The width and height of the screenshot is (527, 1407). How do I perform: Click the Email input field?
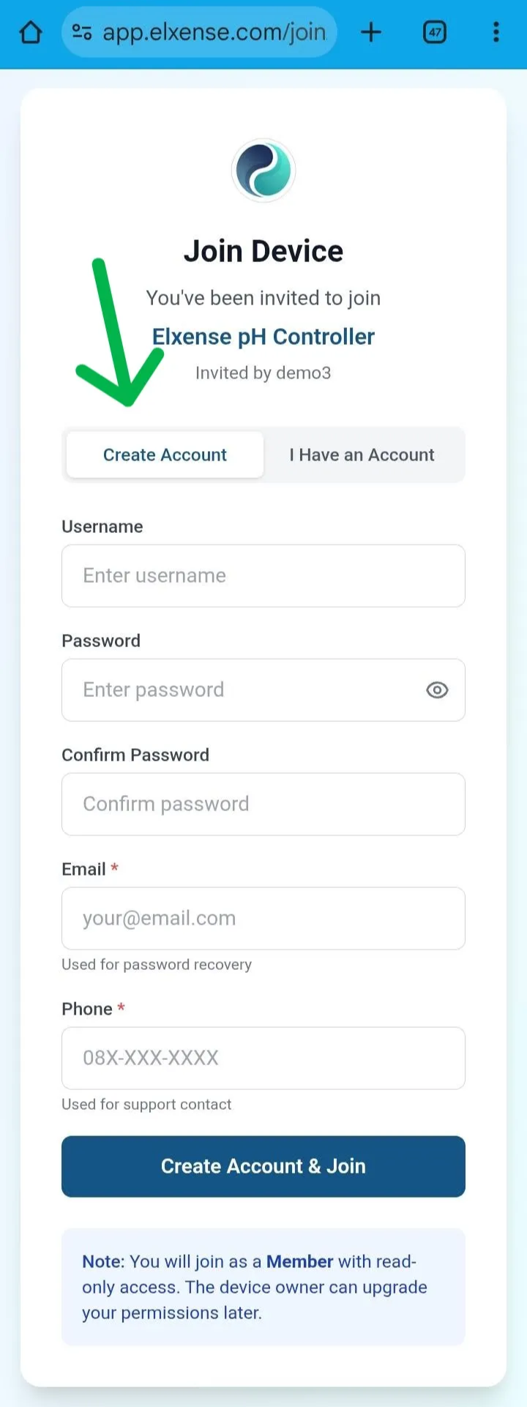(x=263, y=918)
